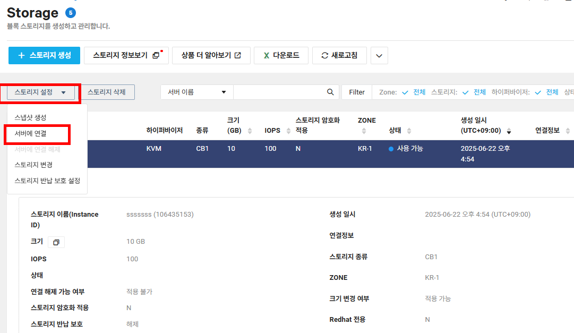Sort by 크기 (GB) column arrows
574x333 pixels.
pyautogui.click(x=250, y=131)
